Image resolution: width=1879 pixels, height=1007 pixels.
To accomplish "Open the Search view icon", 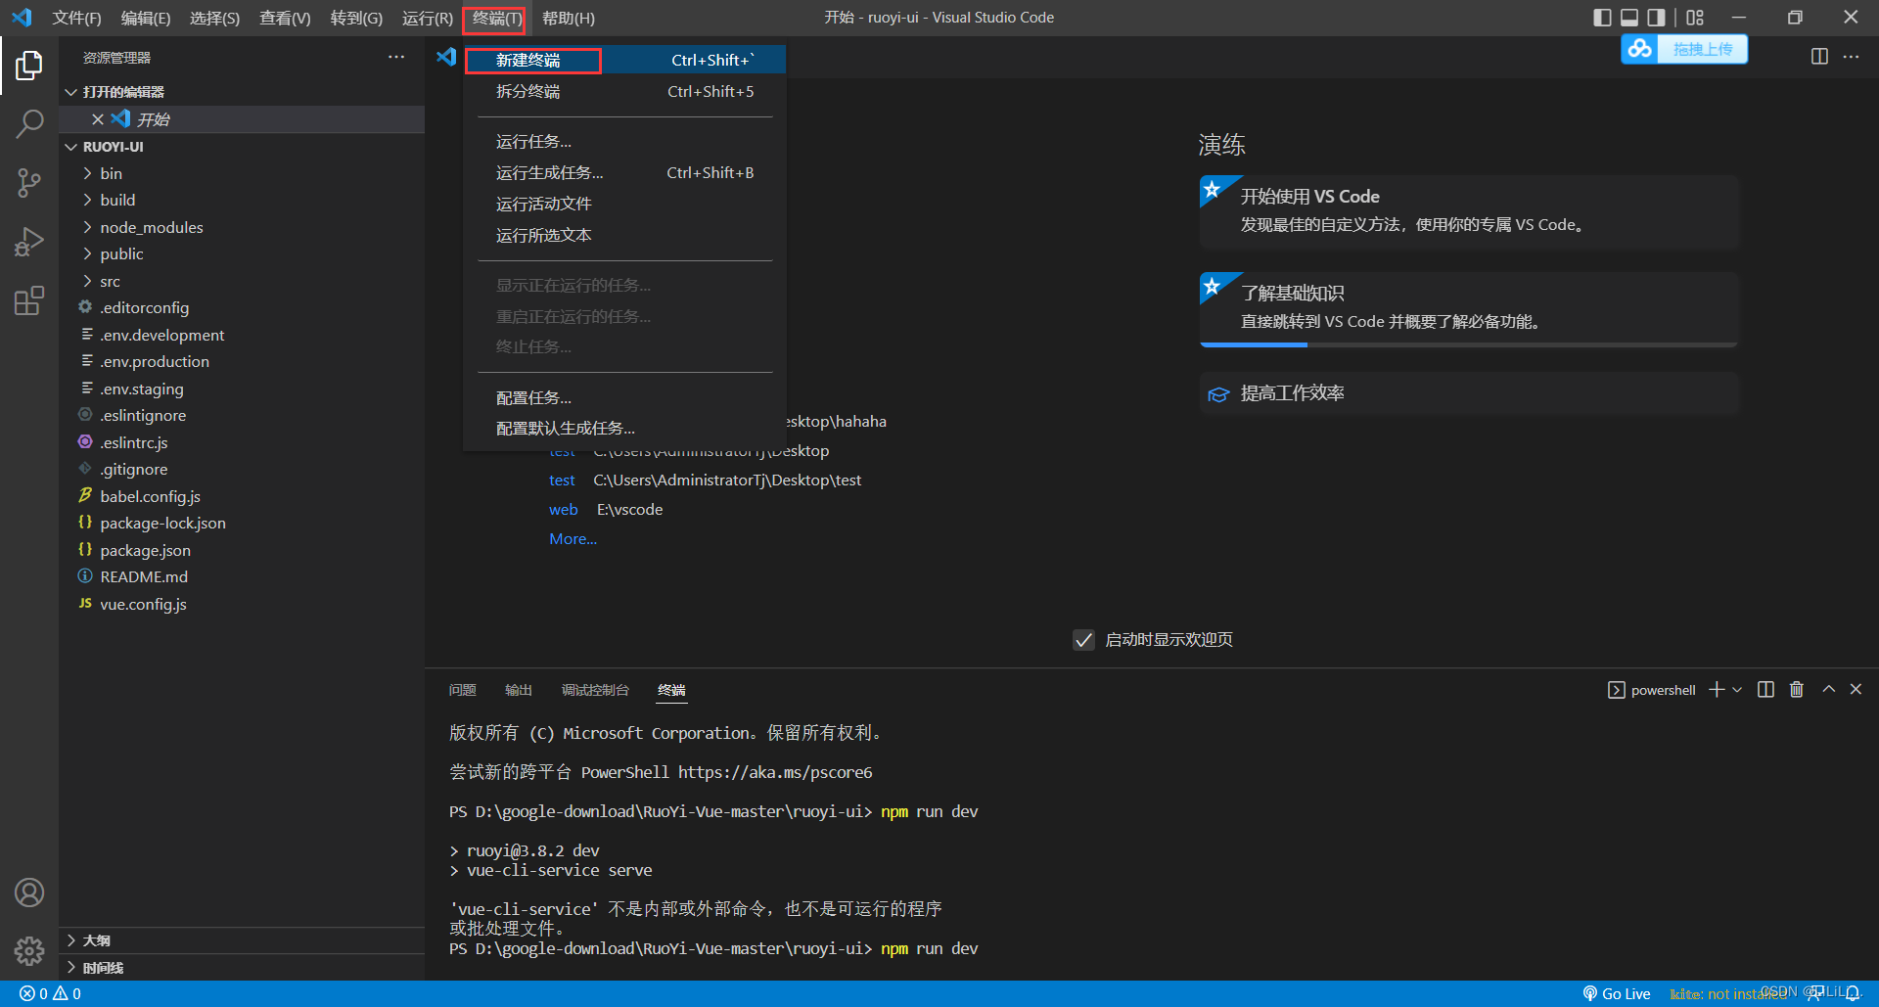I will (x=29, y=124).
